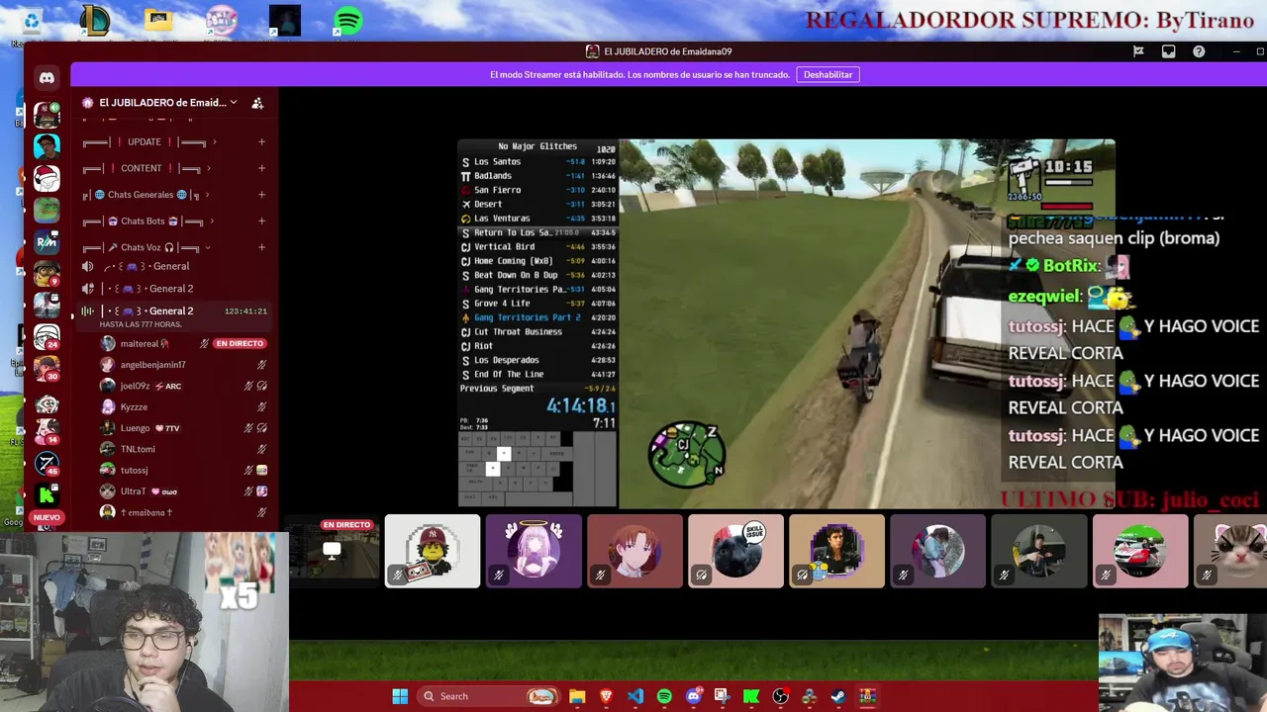Join the General voice channel
The width and height of the screenshot is (1267, 712).
click(175, 266)
